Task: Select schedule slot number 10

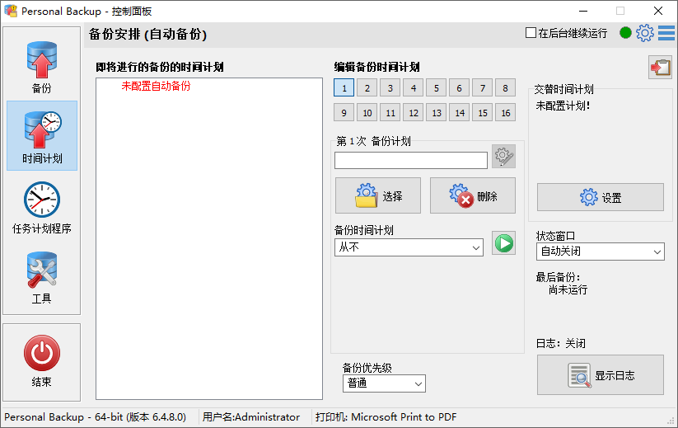Action: [367, 112]
